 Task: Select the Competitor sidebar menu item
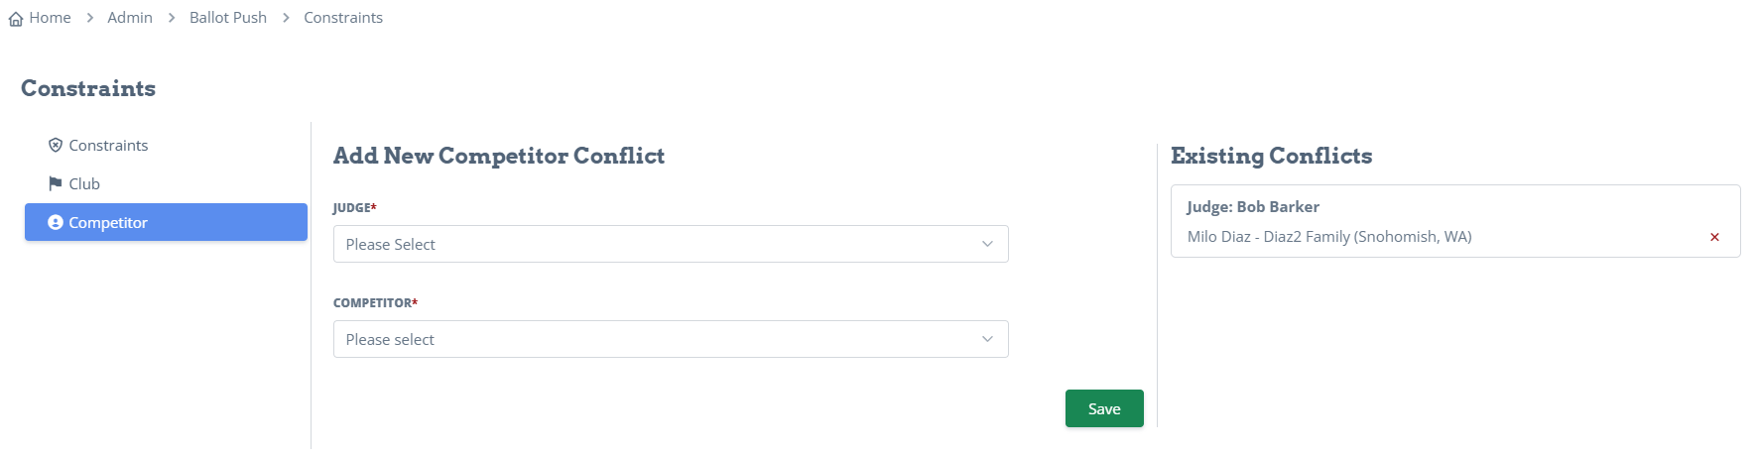[166, 222]
